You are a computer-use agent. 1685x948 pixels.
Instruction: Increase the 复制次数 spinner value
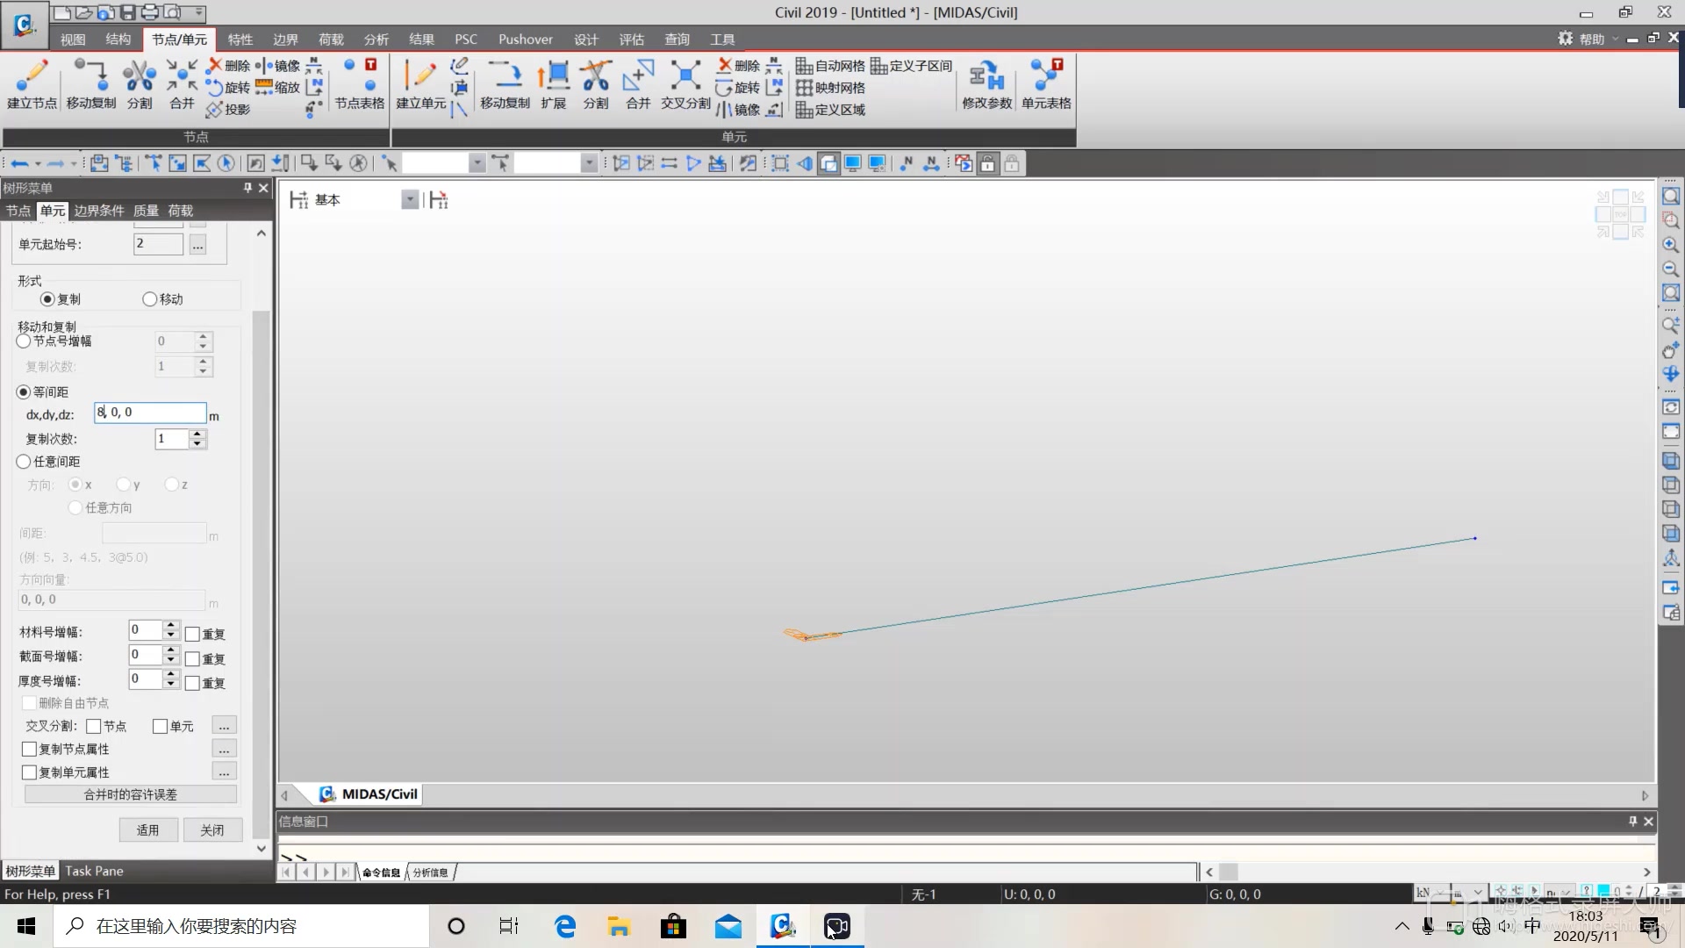point(198,434)
